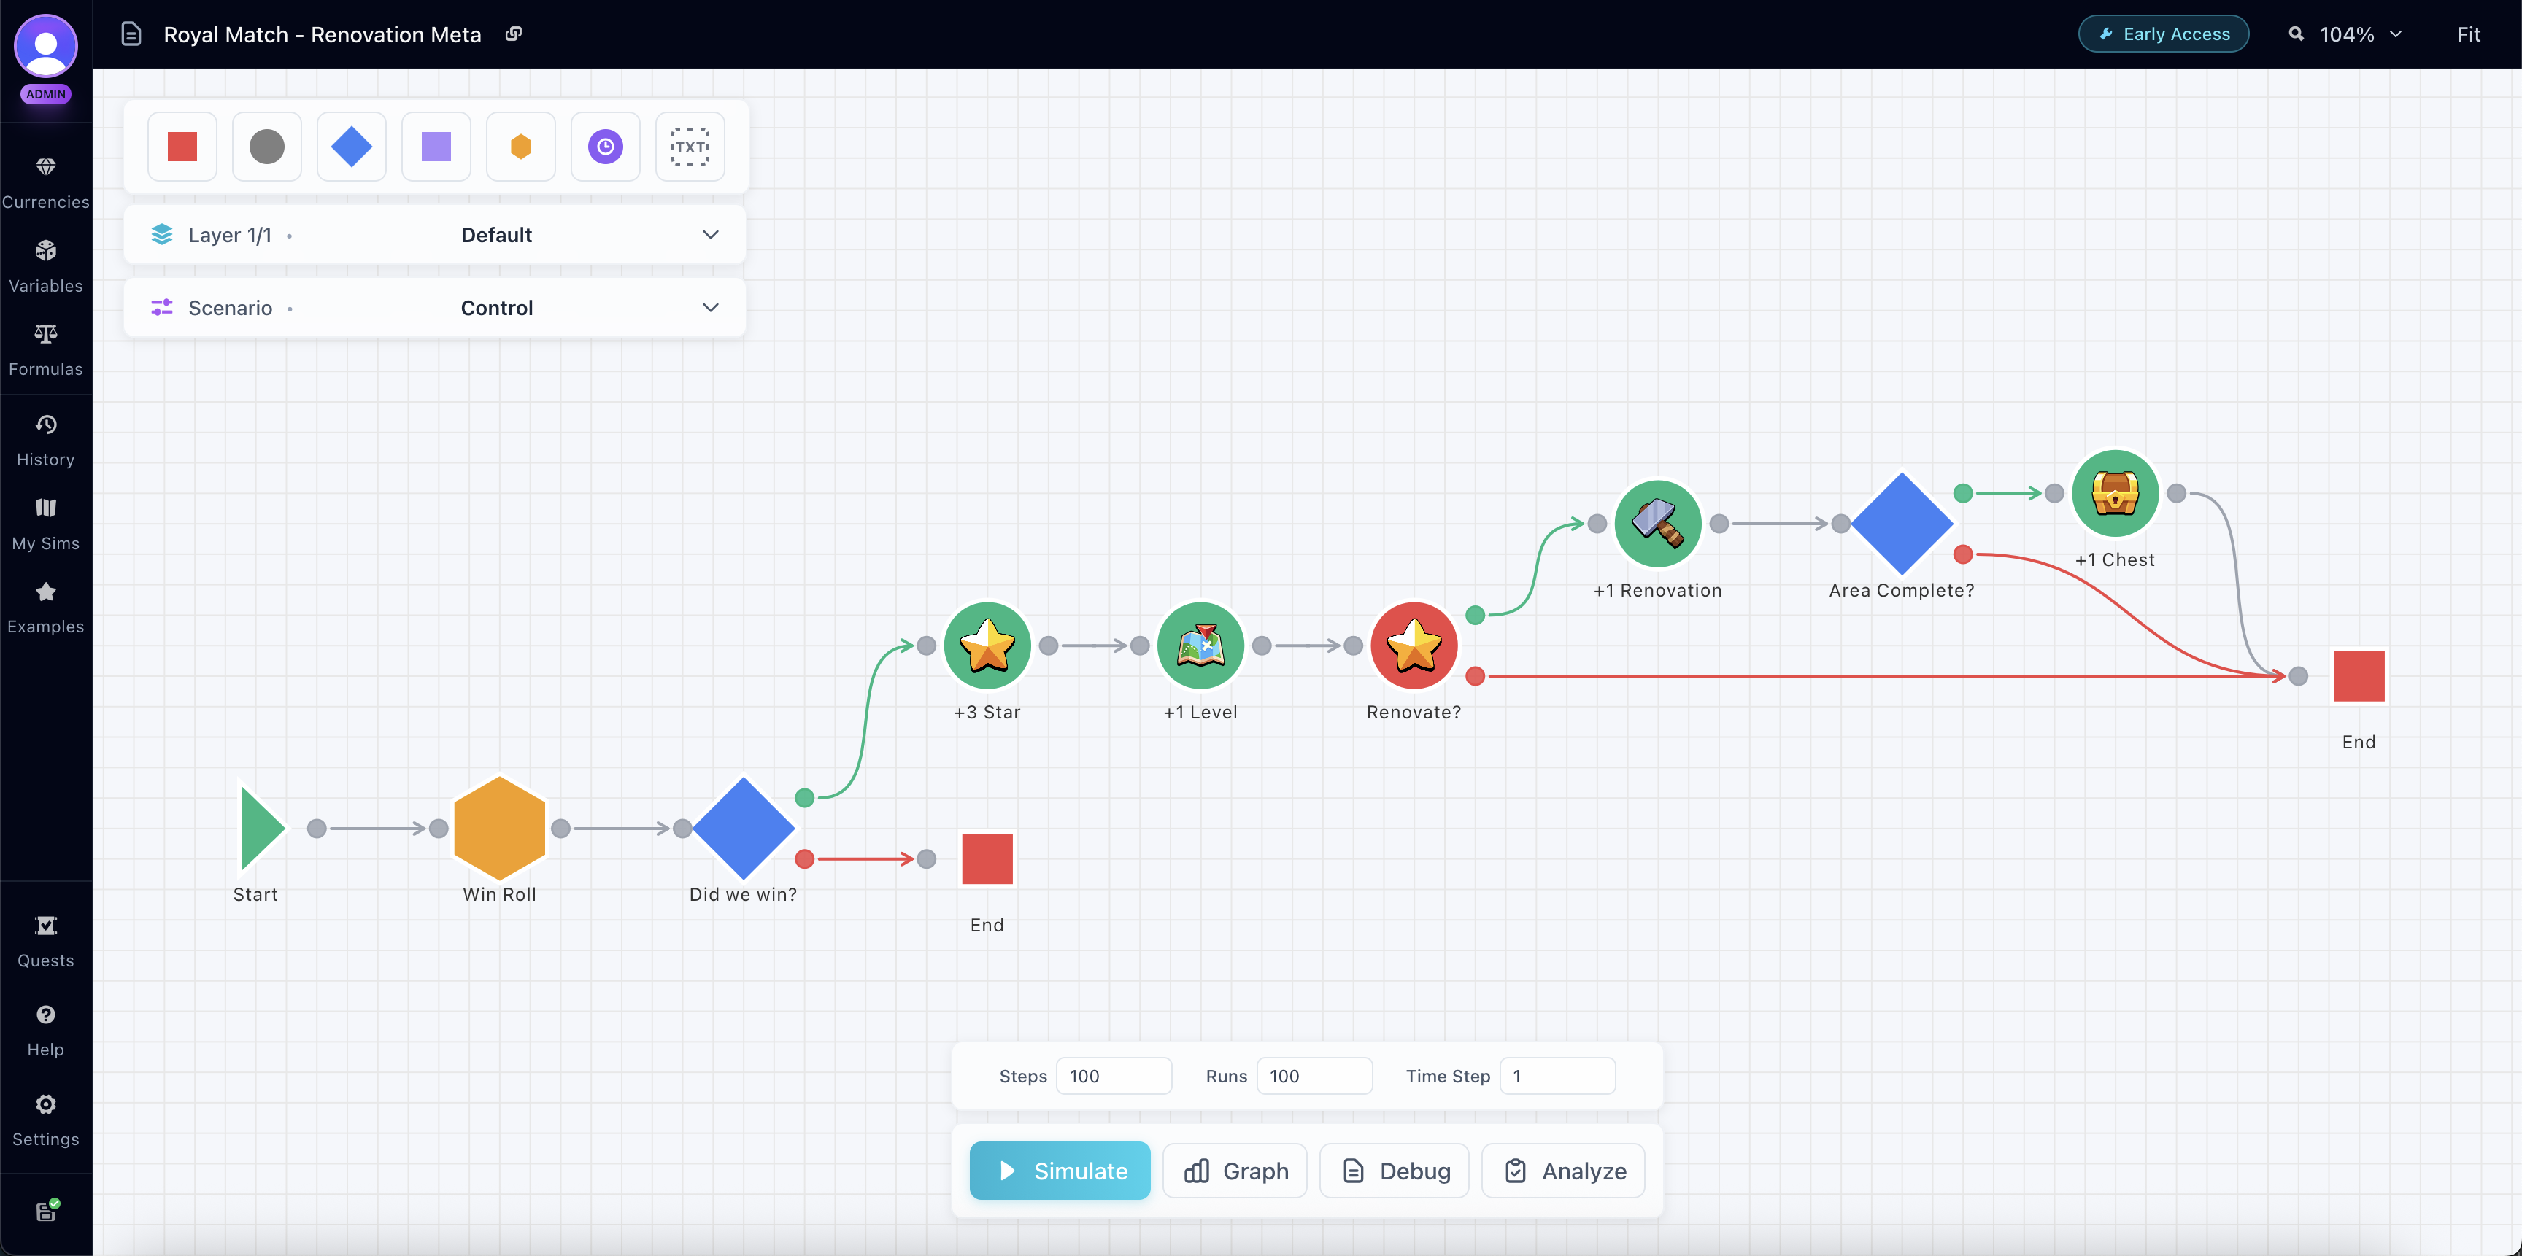Select the purple square node tool

click(436, 147)
